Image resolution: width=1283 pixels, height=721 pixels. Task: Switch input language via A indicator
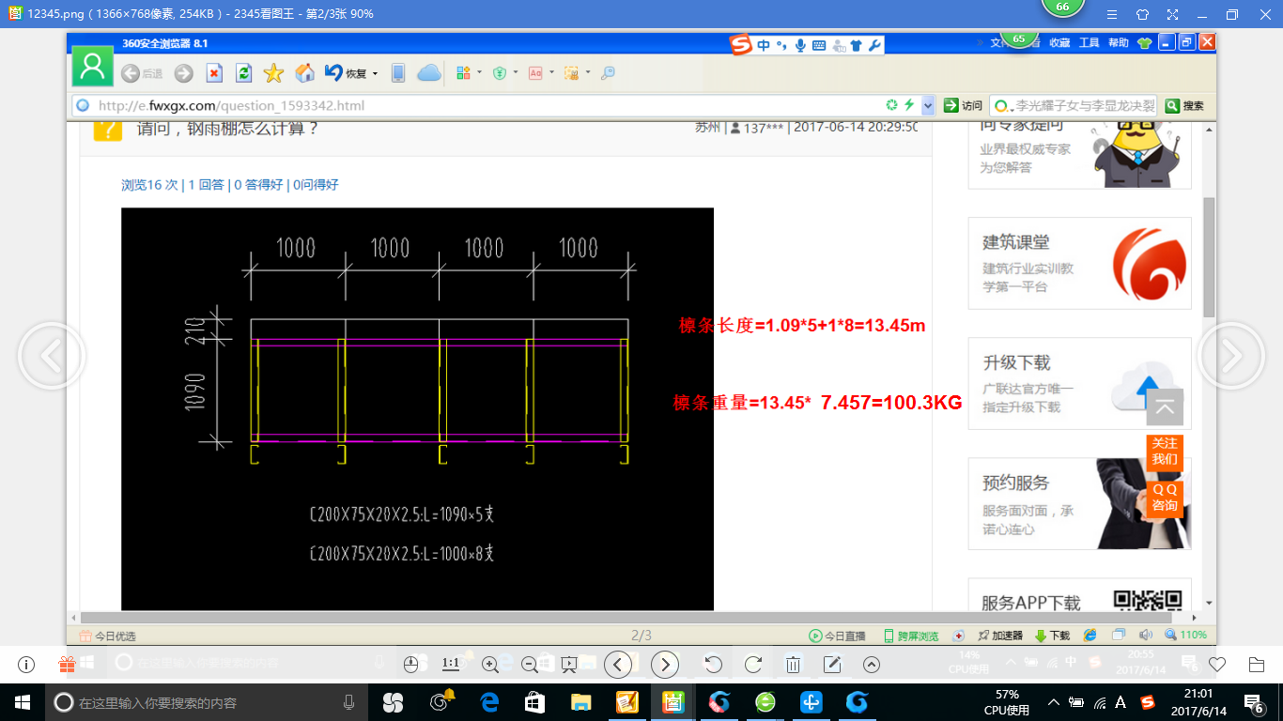click(1121, 702)
